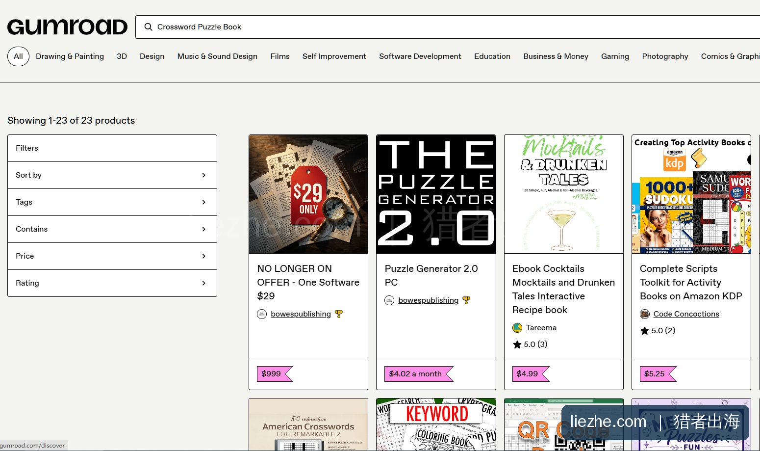Click the 5.0 (3) star rating
The height and width of the screenshot is (451, 760).
tap(530, 345)
